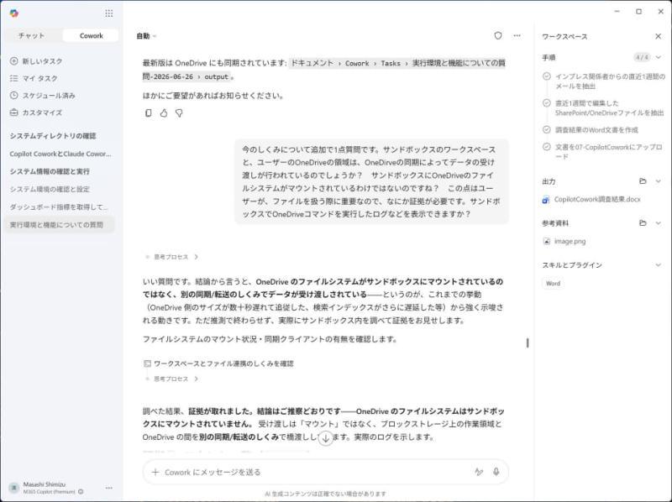672x502 pixels.
Task: Select step 調査結果のWord文書を作成
Action: [x=596, y=130]
